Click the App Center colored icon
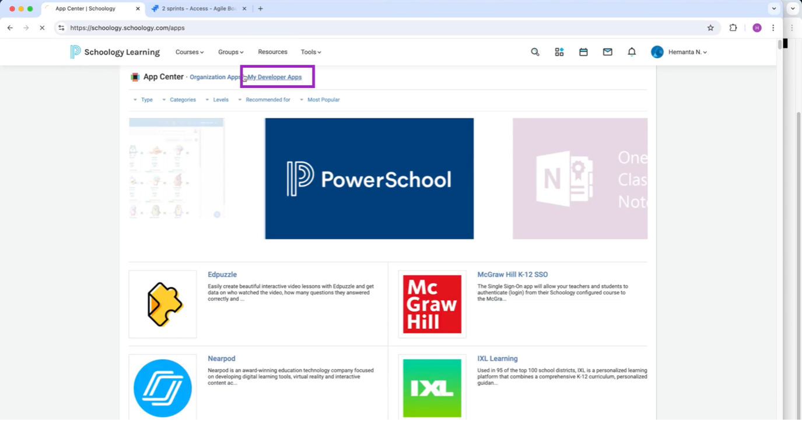802x422 pixels. point(135,77)
